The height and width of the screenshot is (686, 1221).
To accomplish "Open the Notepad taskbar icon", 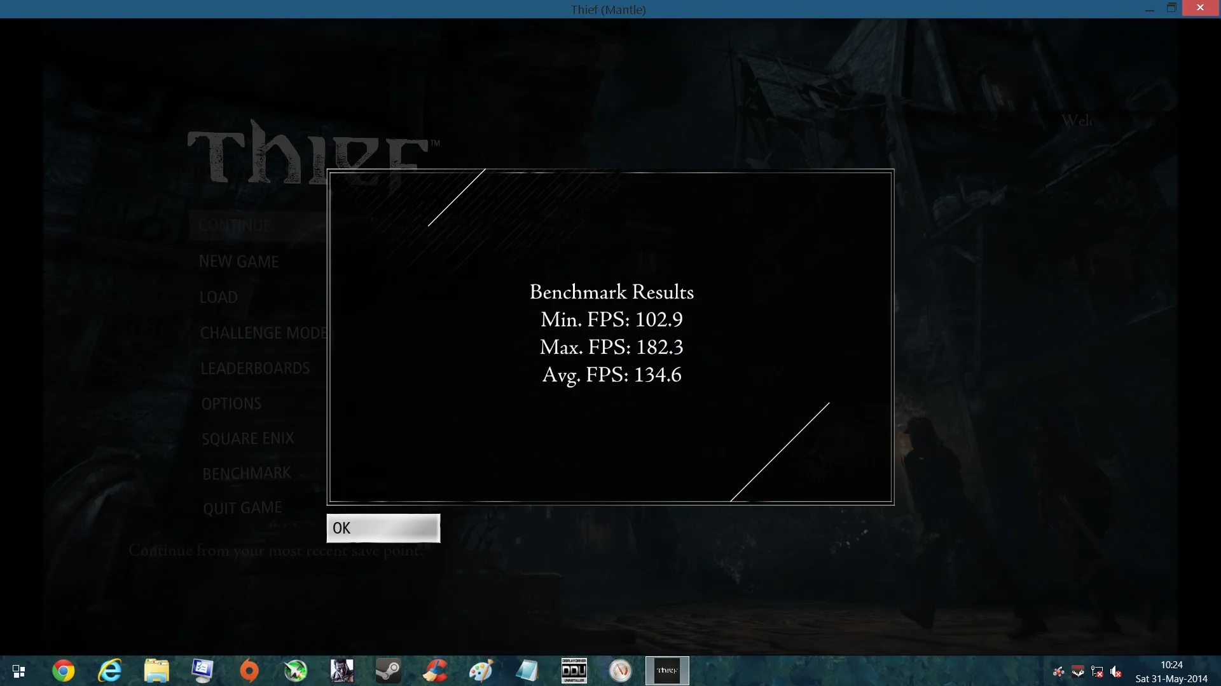I will tap(527, 671).
